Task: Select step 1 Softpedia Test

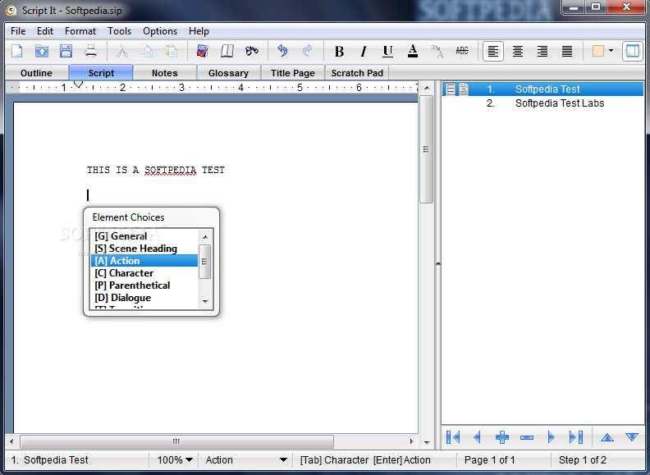Action: (542, 89)
